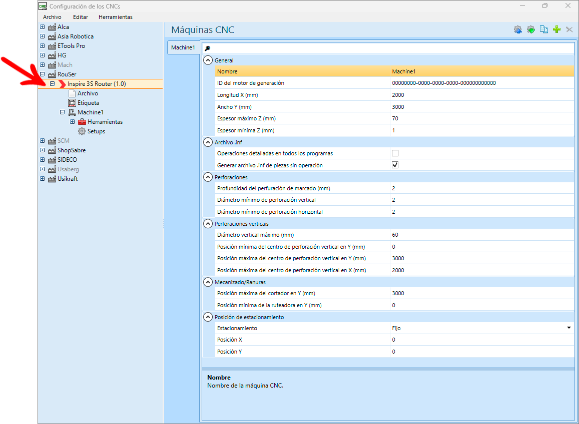Edit the 'Espesor mínima Z (mm)' value 1
The height and width of the screenshot is (424, 579).
pos(482,130)
